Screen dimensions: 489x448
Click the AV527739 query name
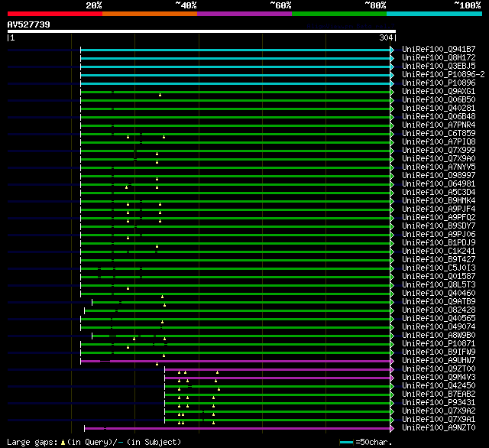29,24
